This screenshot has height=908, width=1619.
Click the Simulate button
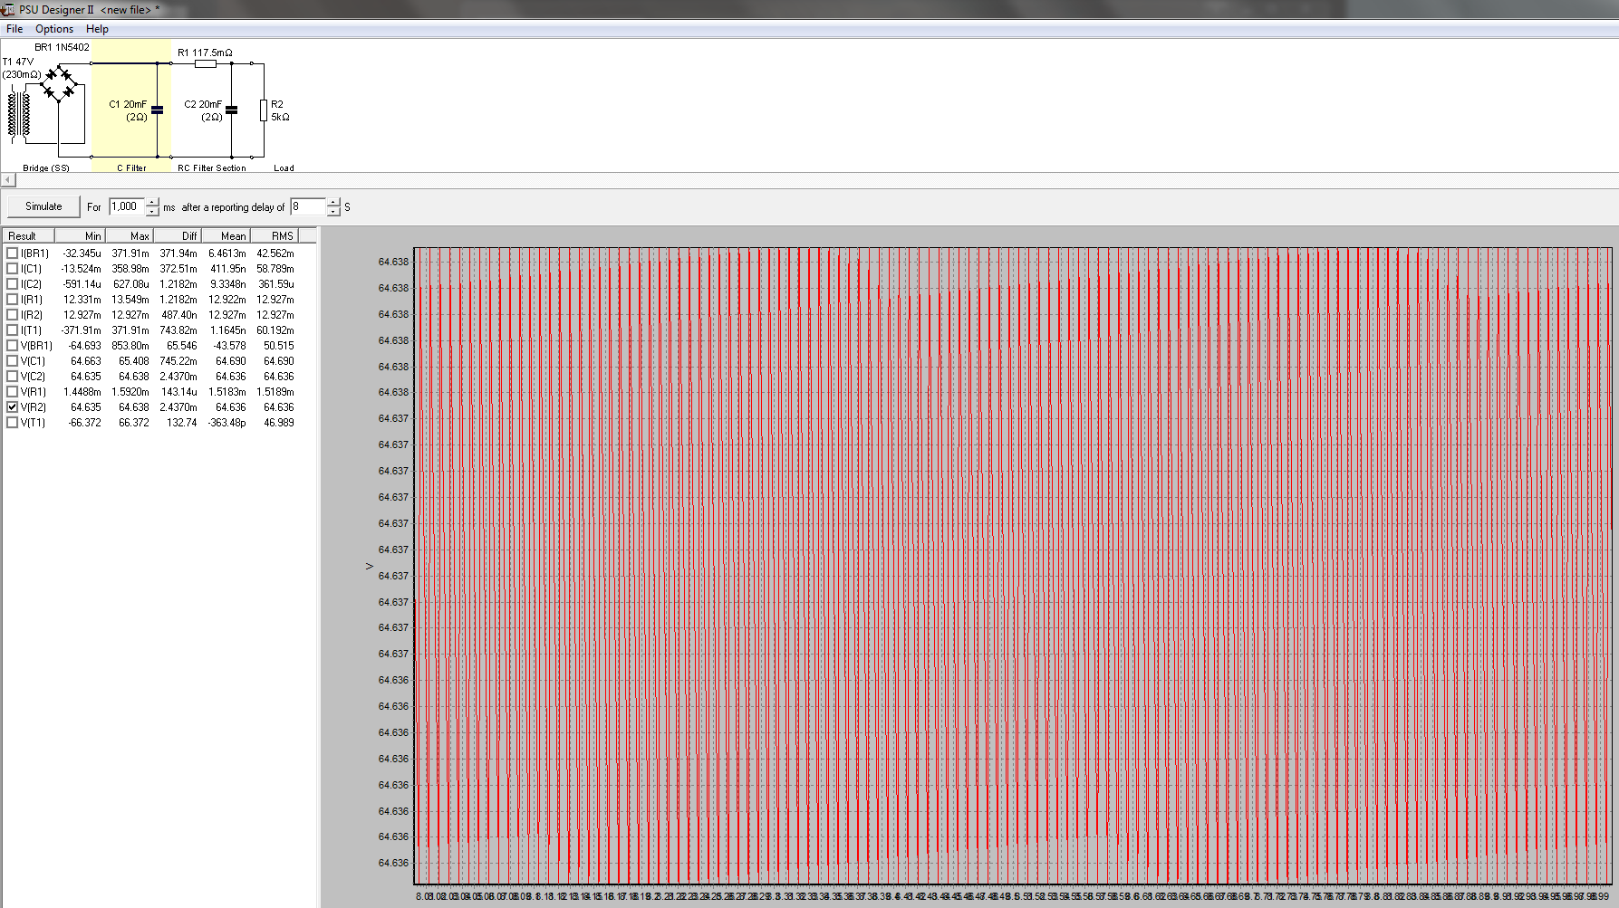(43, 206)
